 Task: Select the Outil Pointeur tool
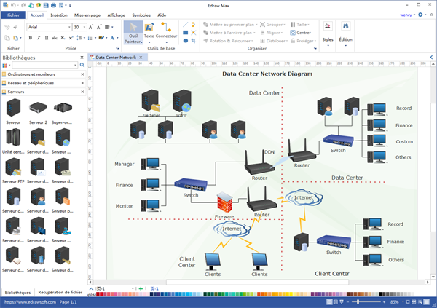pos(133,33)
